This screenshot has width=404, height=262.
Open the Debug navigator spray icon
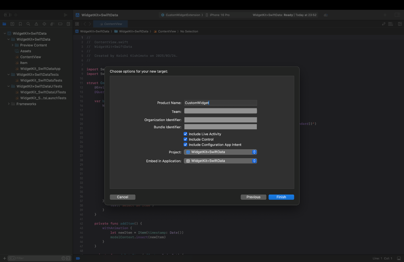(x=52, y=24)
